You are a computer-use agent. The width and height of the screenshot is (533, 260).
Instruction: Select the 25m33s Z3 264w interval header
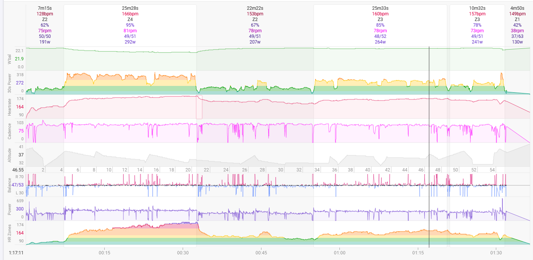pos(380,25)
